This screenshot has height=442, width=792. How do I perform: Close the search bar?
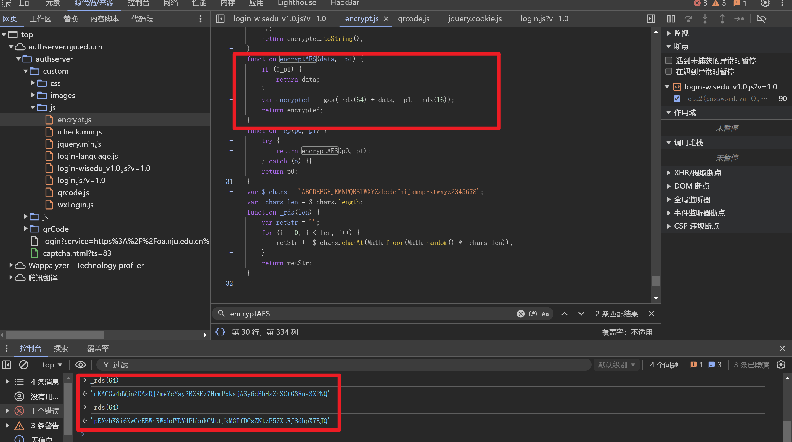(651, 313)
